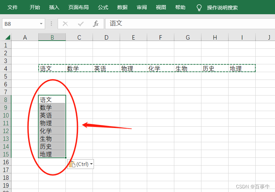Click cell H4 containing 历史
The image size is (275, 192).
tap(215, 68)
